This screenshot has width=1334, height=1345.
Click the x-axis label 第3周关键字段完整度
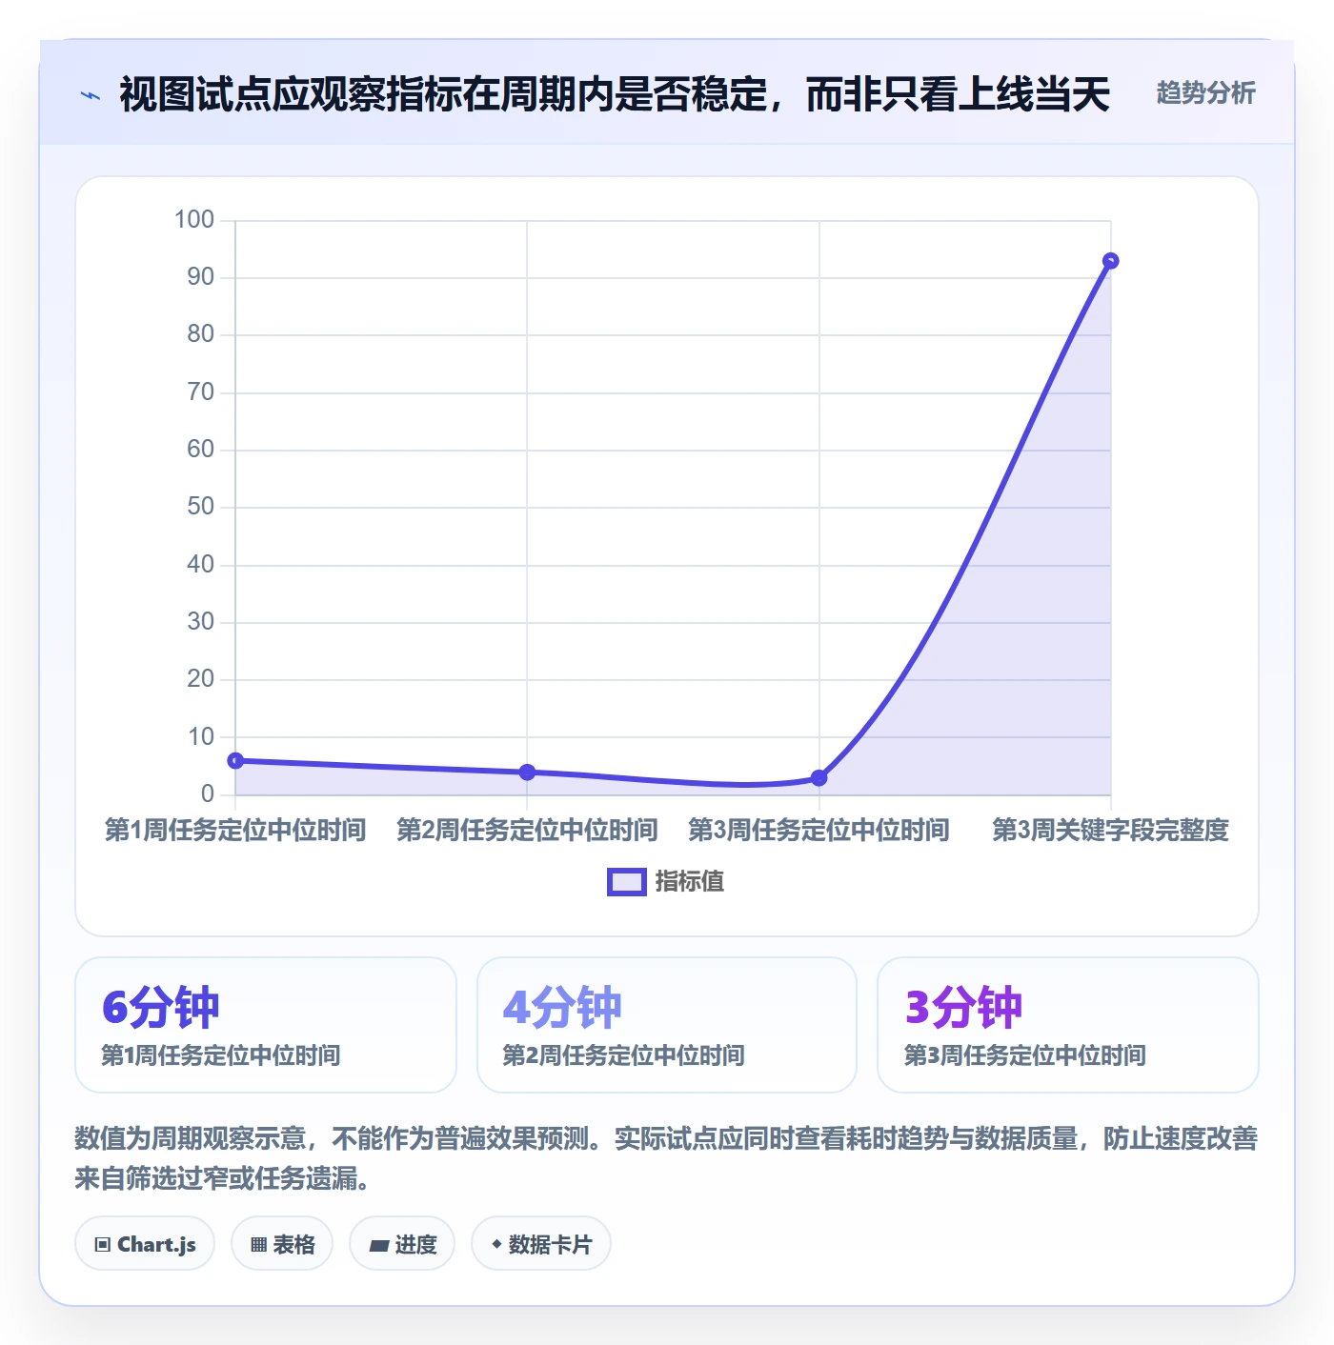click(1110, 830)
